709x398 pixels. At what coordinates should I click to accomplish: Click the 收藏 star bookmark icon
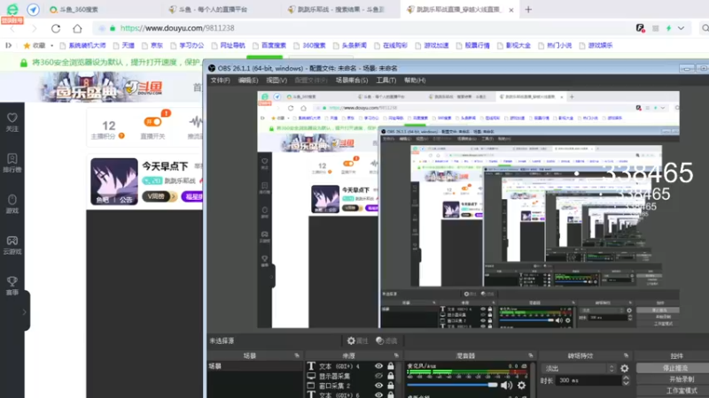27,46
